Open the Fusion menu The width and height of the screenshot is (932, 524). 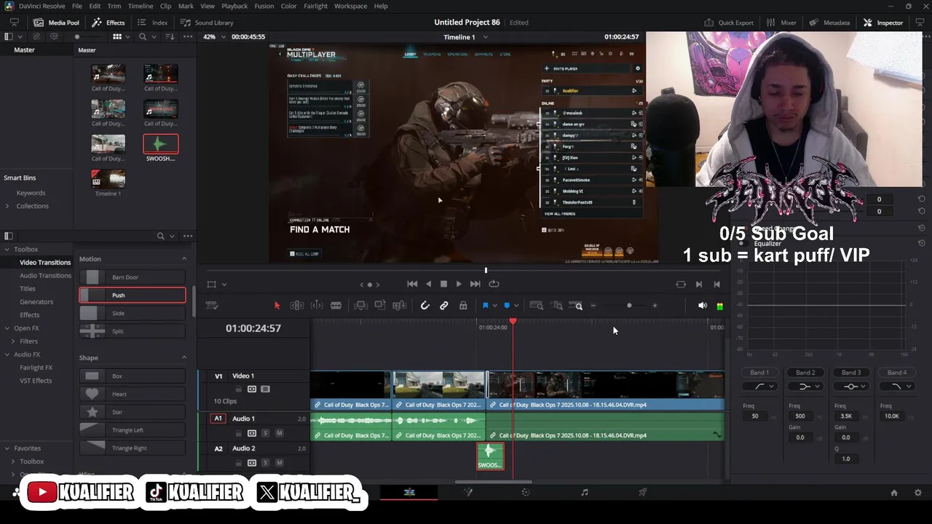264,6
